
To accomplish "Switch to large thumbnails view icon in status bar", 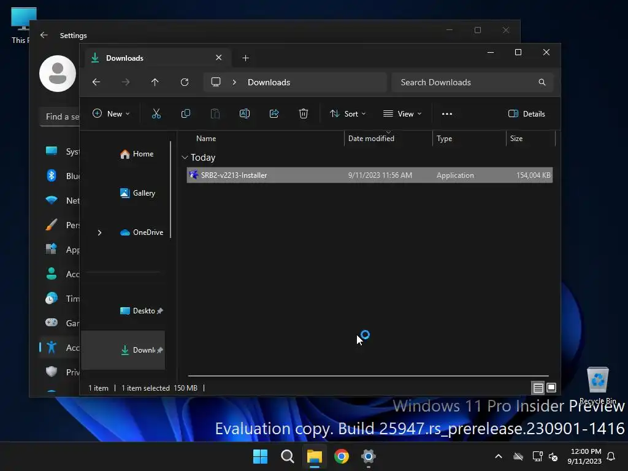I will point(551,388).
